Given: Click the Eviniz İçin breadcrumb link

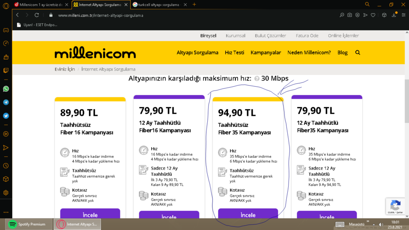Looking at the screenshot, I should [65, 70].
